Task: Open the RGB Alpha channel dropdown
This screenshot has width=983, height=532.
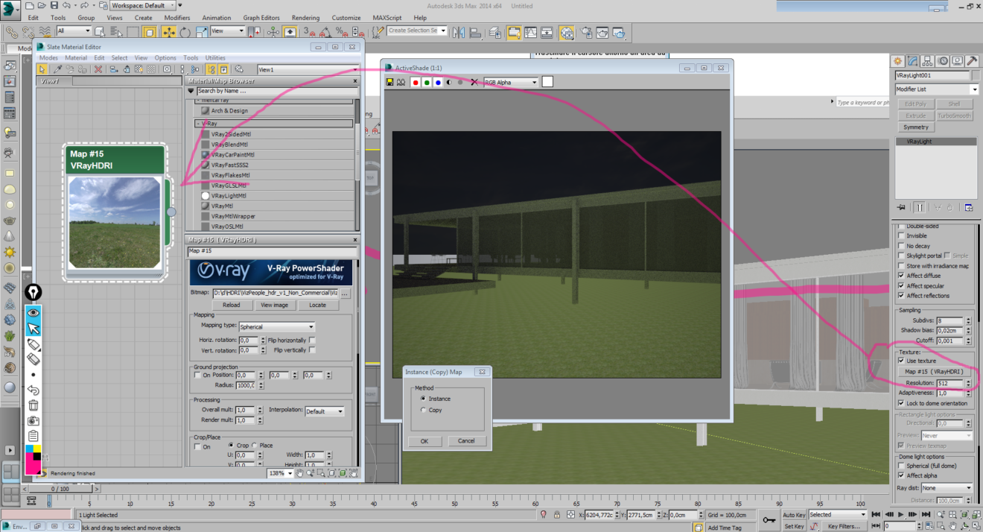Action: (511, 82)
